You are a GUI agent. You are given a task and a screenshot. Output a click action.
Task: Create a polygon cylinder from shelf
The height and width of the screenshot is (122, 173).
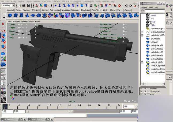coord(21,15)
